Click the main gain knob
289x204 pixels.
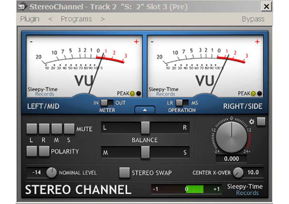tap(232, 137)
